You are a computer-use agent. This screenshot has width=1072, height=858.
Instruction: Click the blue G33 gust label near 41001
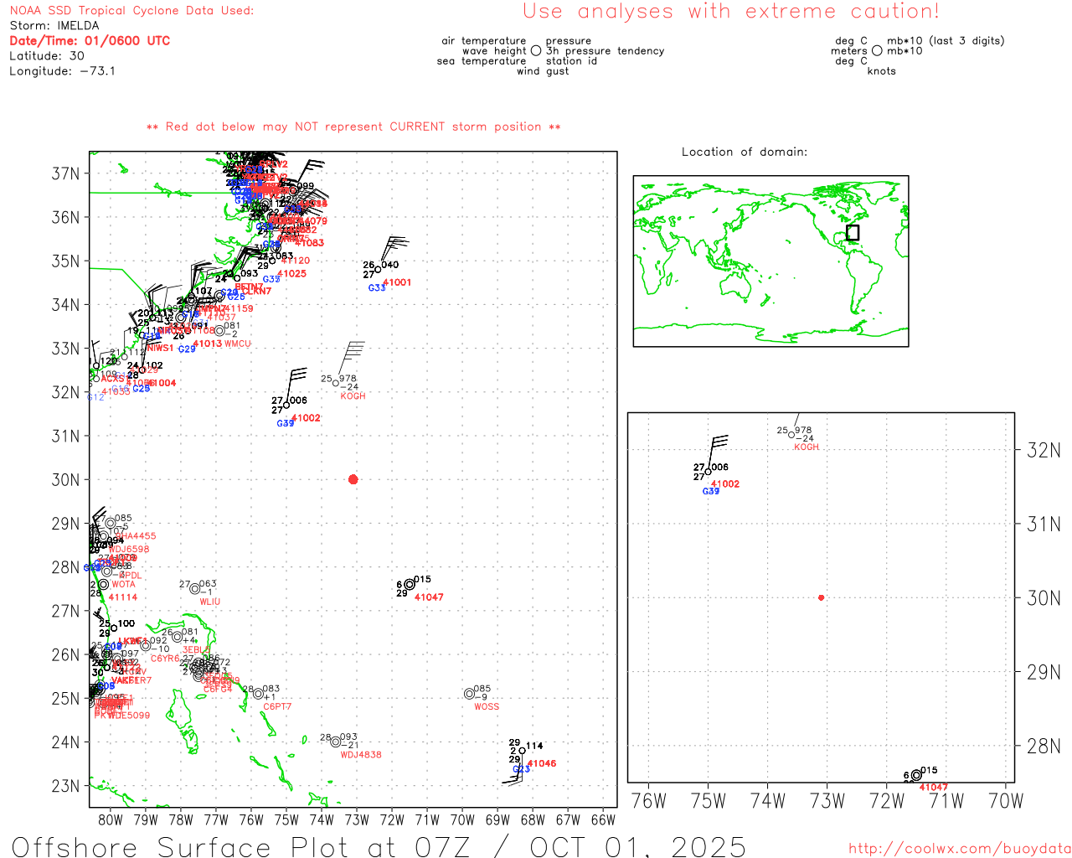coord(377,288)
